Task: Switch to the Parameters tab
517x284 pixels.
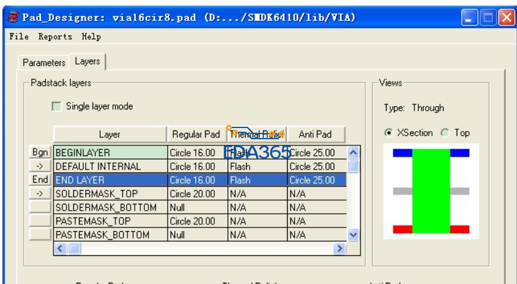Action: point(44,62)
